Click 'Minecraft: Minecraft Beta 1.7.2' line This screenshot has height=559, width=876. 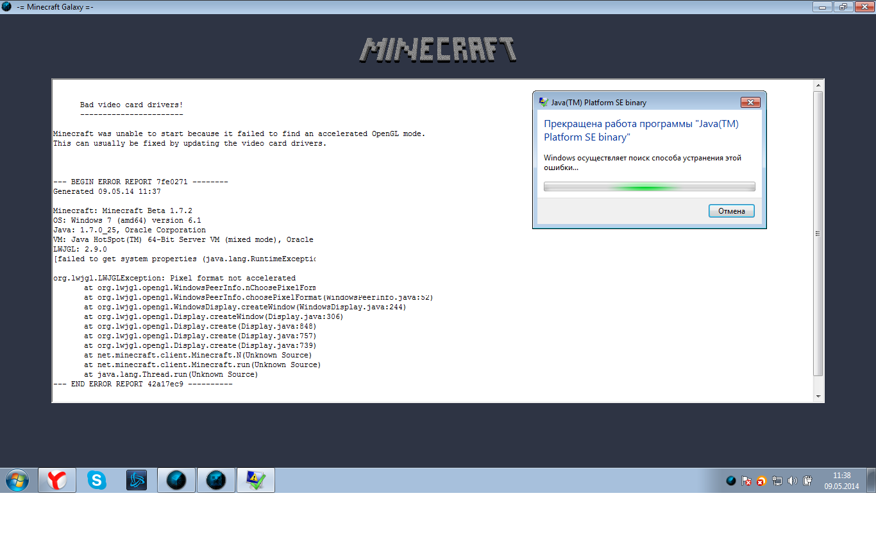point(122,211)
